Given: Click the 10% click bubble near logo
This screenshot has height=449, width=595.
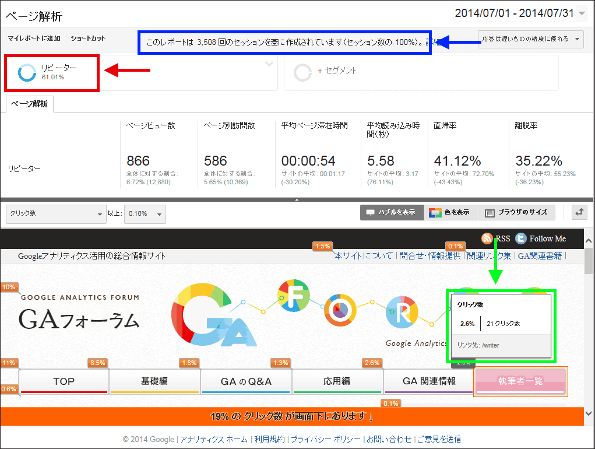Looking at the screenshot, I should pyautogui.click(x=9, y=287).
